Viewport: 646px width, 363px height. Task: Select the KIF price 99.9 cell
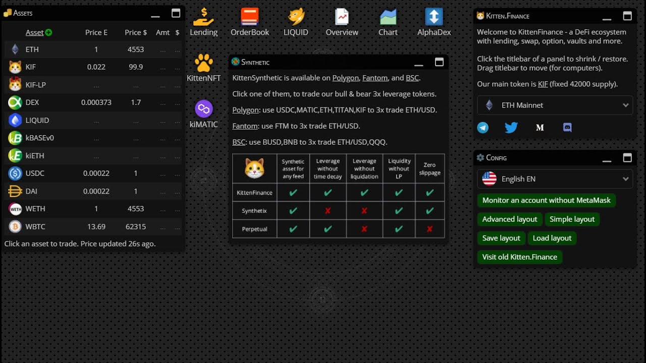click(136, 67)
